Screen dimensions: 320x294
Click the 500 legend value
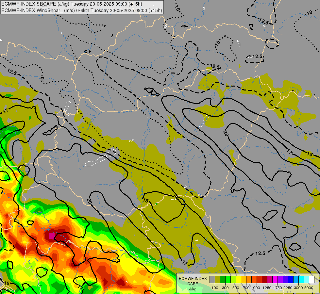tap(236, 288)
